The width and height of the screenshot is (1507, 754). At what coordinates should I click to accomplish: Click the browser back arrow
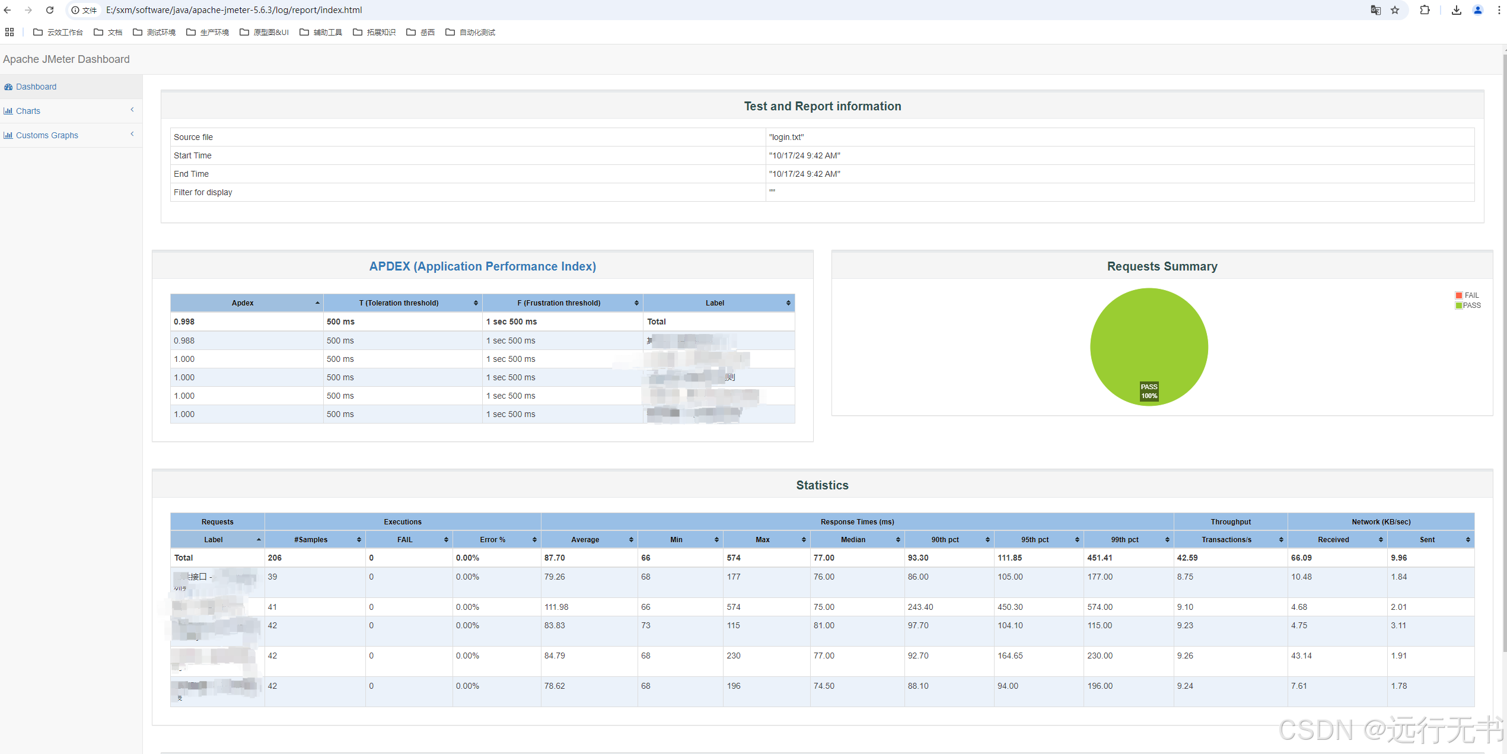8,10
